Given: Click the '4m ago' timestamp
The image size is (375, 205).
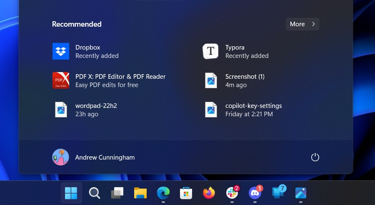Looking at the screenshot, I should click(x=236, y=85).
